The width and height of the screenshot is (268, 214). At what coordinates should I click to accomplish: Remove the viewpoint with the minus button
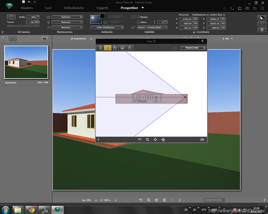pos(13,39)
